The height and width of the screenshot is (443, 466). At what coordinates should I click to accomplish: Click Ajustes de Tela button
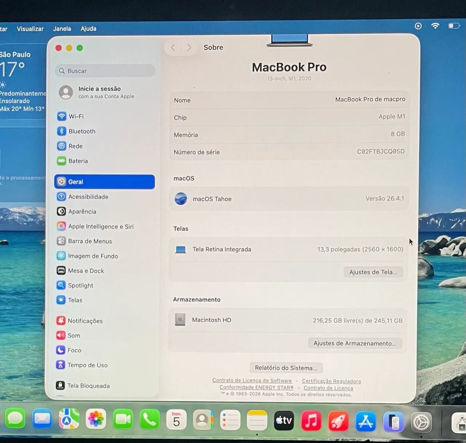click(x=373, y=272)
